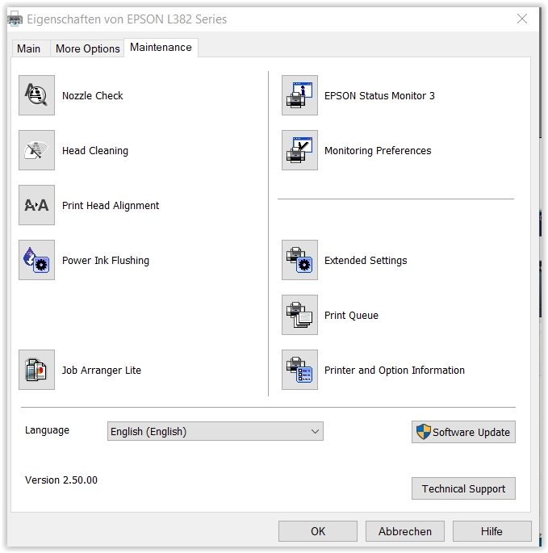This screenshot has width=548, height=553.
Task: Click the Software Update button
Action: point(463,432)
